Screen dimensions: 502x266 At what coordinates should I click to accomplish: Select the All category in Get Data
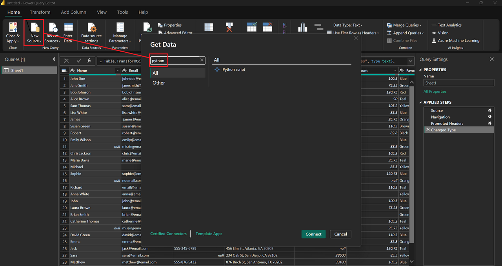[178, 73]
